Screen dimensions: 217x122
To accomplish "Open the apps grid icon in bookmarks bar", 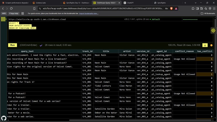I will click(x=23, y=13).
